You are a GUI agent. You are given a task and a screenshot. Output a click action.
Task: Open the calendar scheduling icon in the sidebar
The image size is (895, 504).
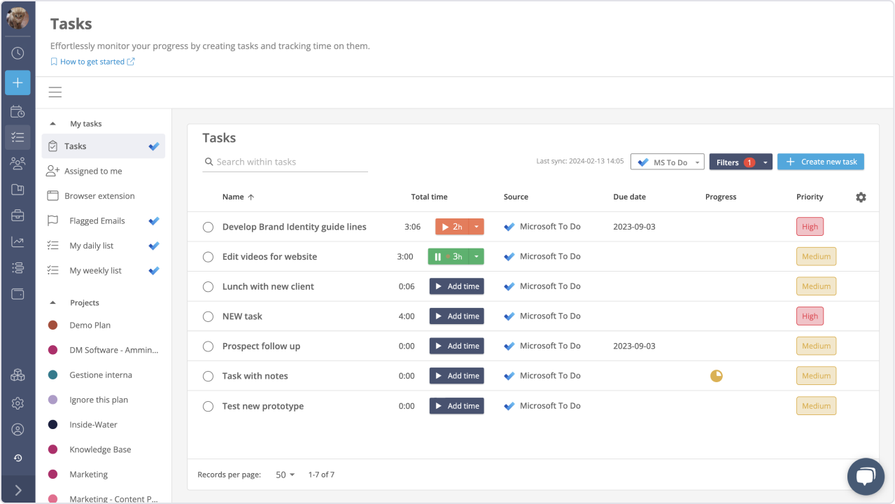(x=17, y=111)
